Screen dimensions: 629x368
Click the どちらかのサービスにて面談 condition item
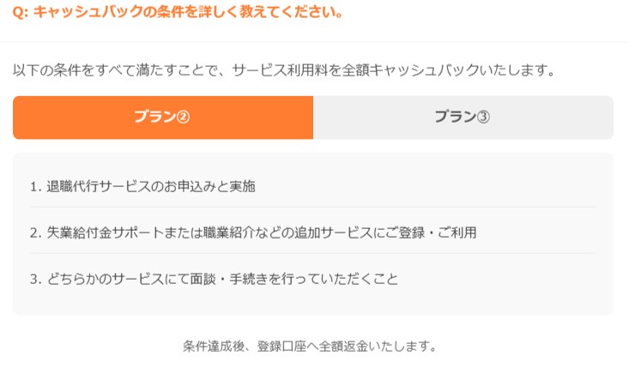tap(214, 279)
